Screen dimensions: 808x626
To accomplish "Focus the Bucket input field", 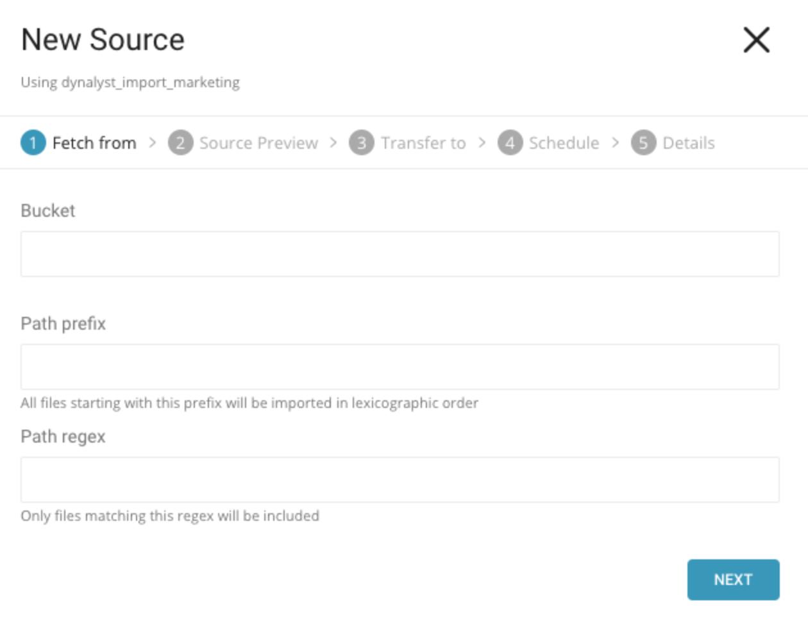I will pyautogui.click(x=400, y=254).
